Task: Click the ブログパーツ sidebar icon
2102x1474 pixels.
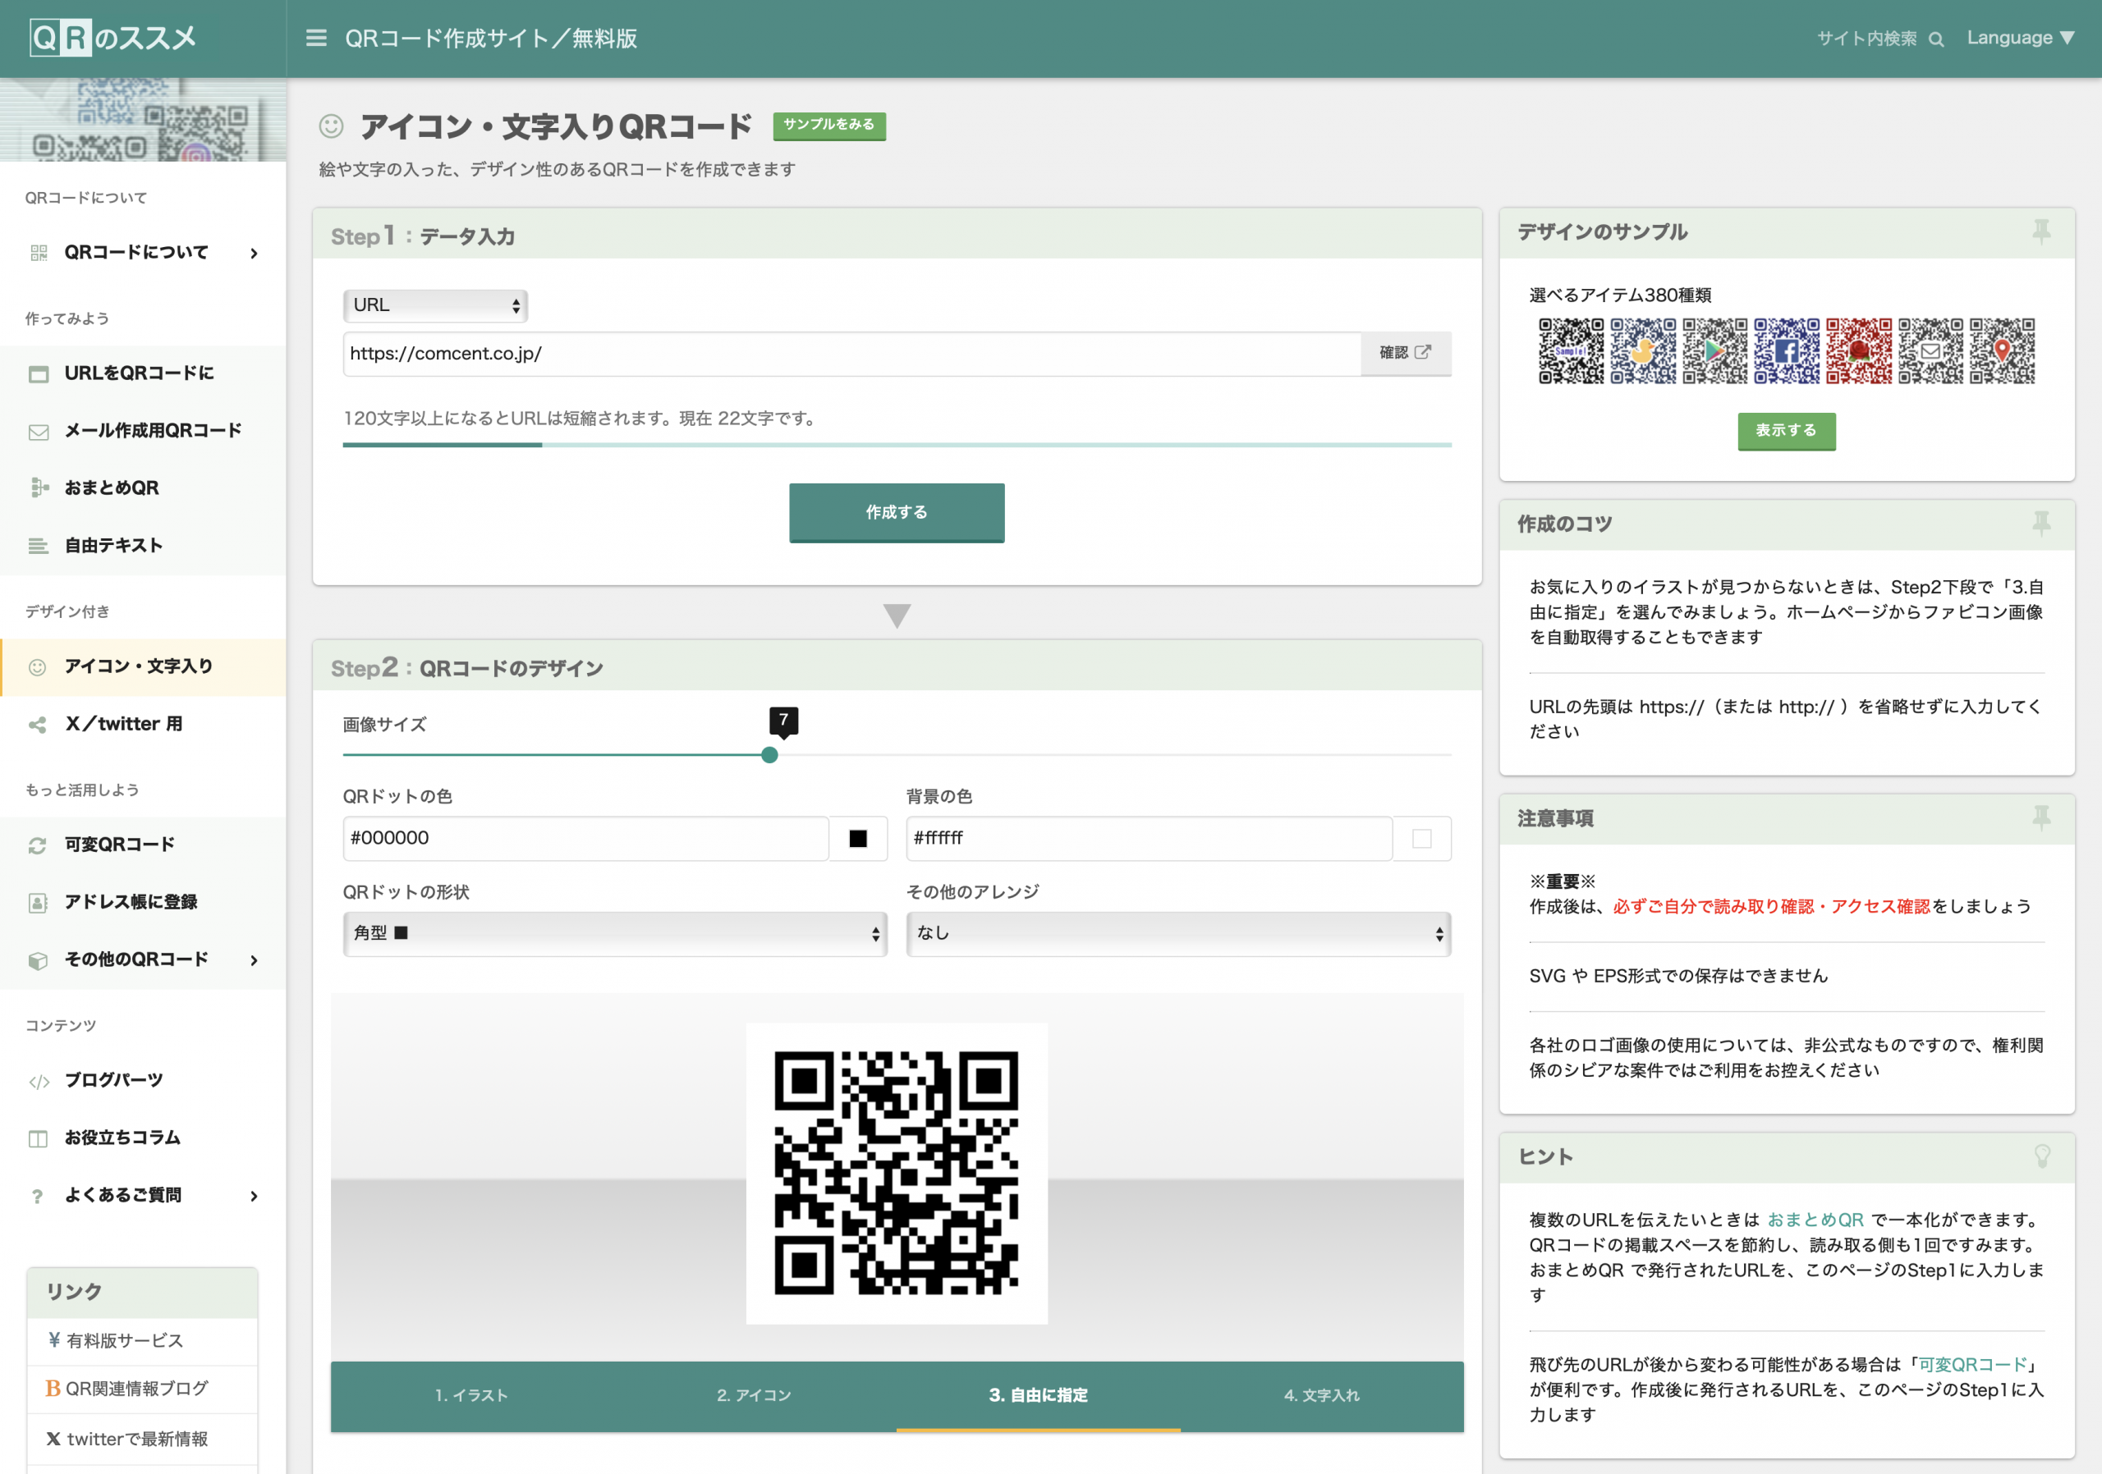Action: coord(39,1080)
